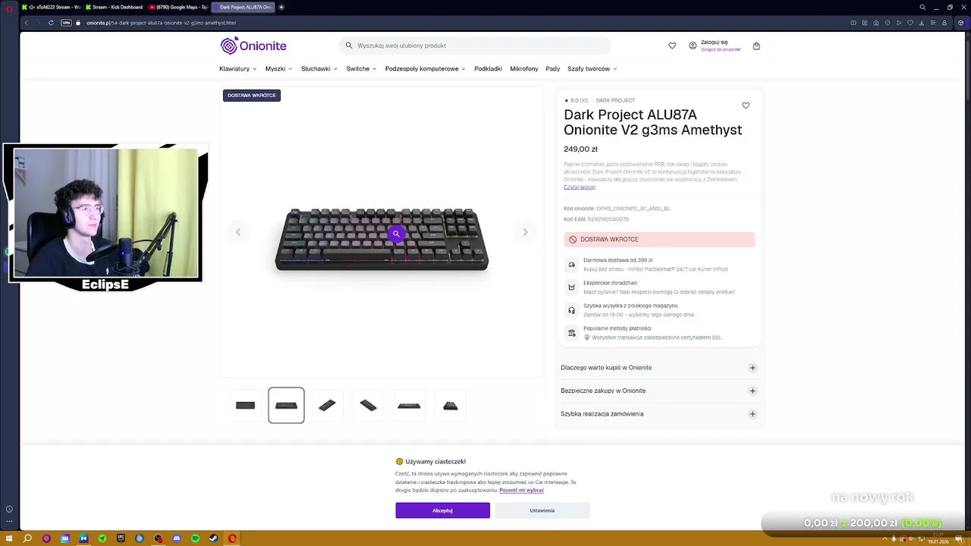Viewport: 971px width, 546px height.
Task: Open the wishlist heart icon in header
Action: click(672, 45)
